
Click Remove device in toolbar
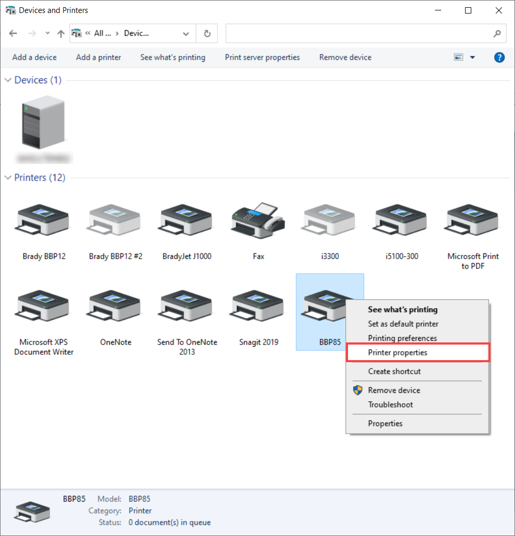click(x=345, y=57)
